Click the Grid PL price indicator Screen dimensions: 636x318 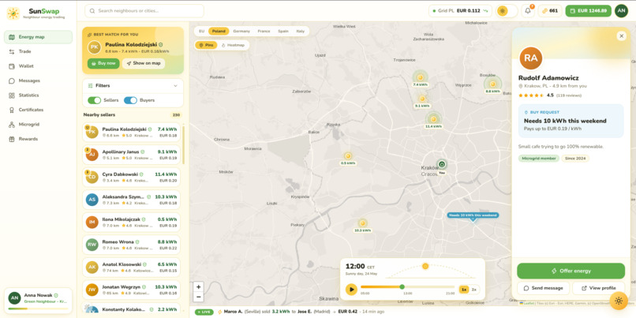pos(460,11)
